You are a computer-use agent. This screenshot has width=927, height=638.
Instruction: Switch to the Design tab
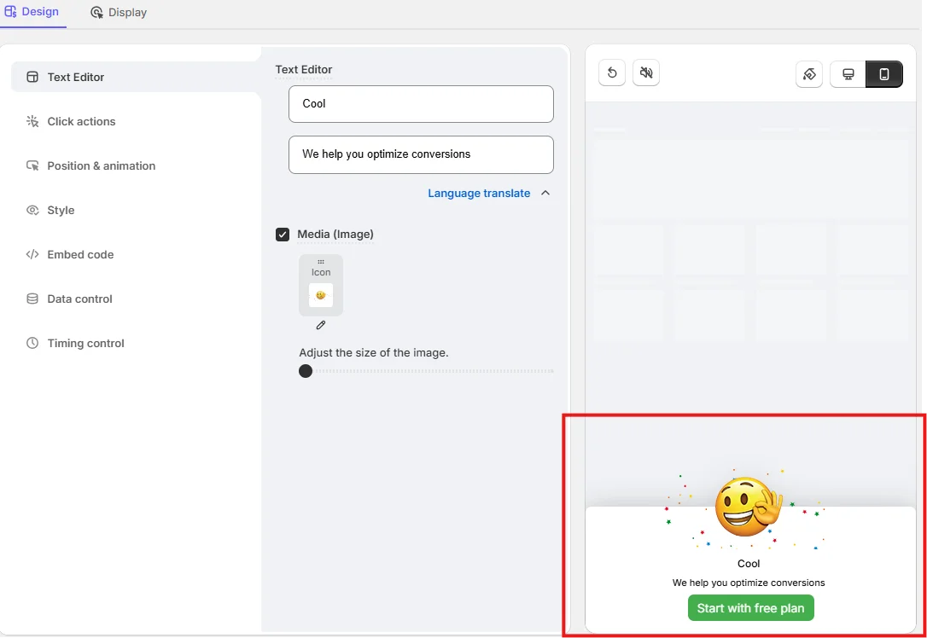tap(32, 12)
